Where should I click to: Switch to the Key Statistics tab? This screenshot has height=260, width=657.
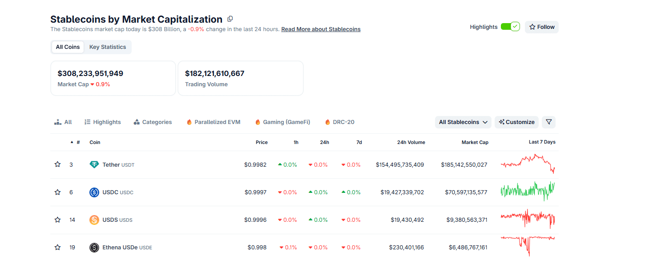(108, 47)
